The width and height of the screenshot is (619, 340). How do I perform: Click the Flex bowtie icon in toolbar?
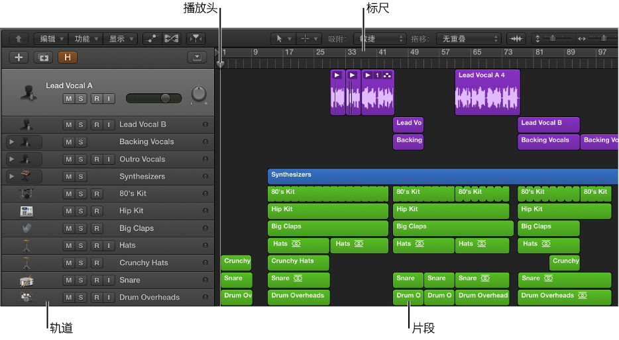pos(171,39)
